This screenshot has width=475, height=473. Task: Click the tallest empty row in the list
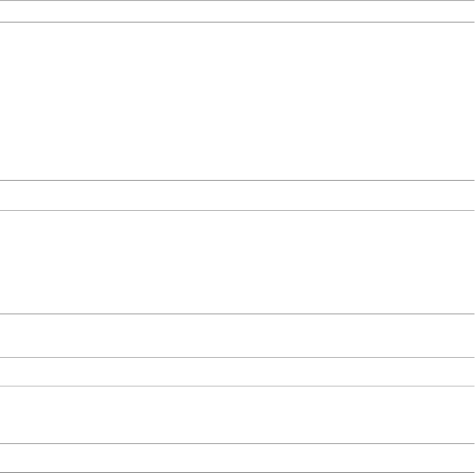[237, 101]
